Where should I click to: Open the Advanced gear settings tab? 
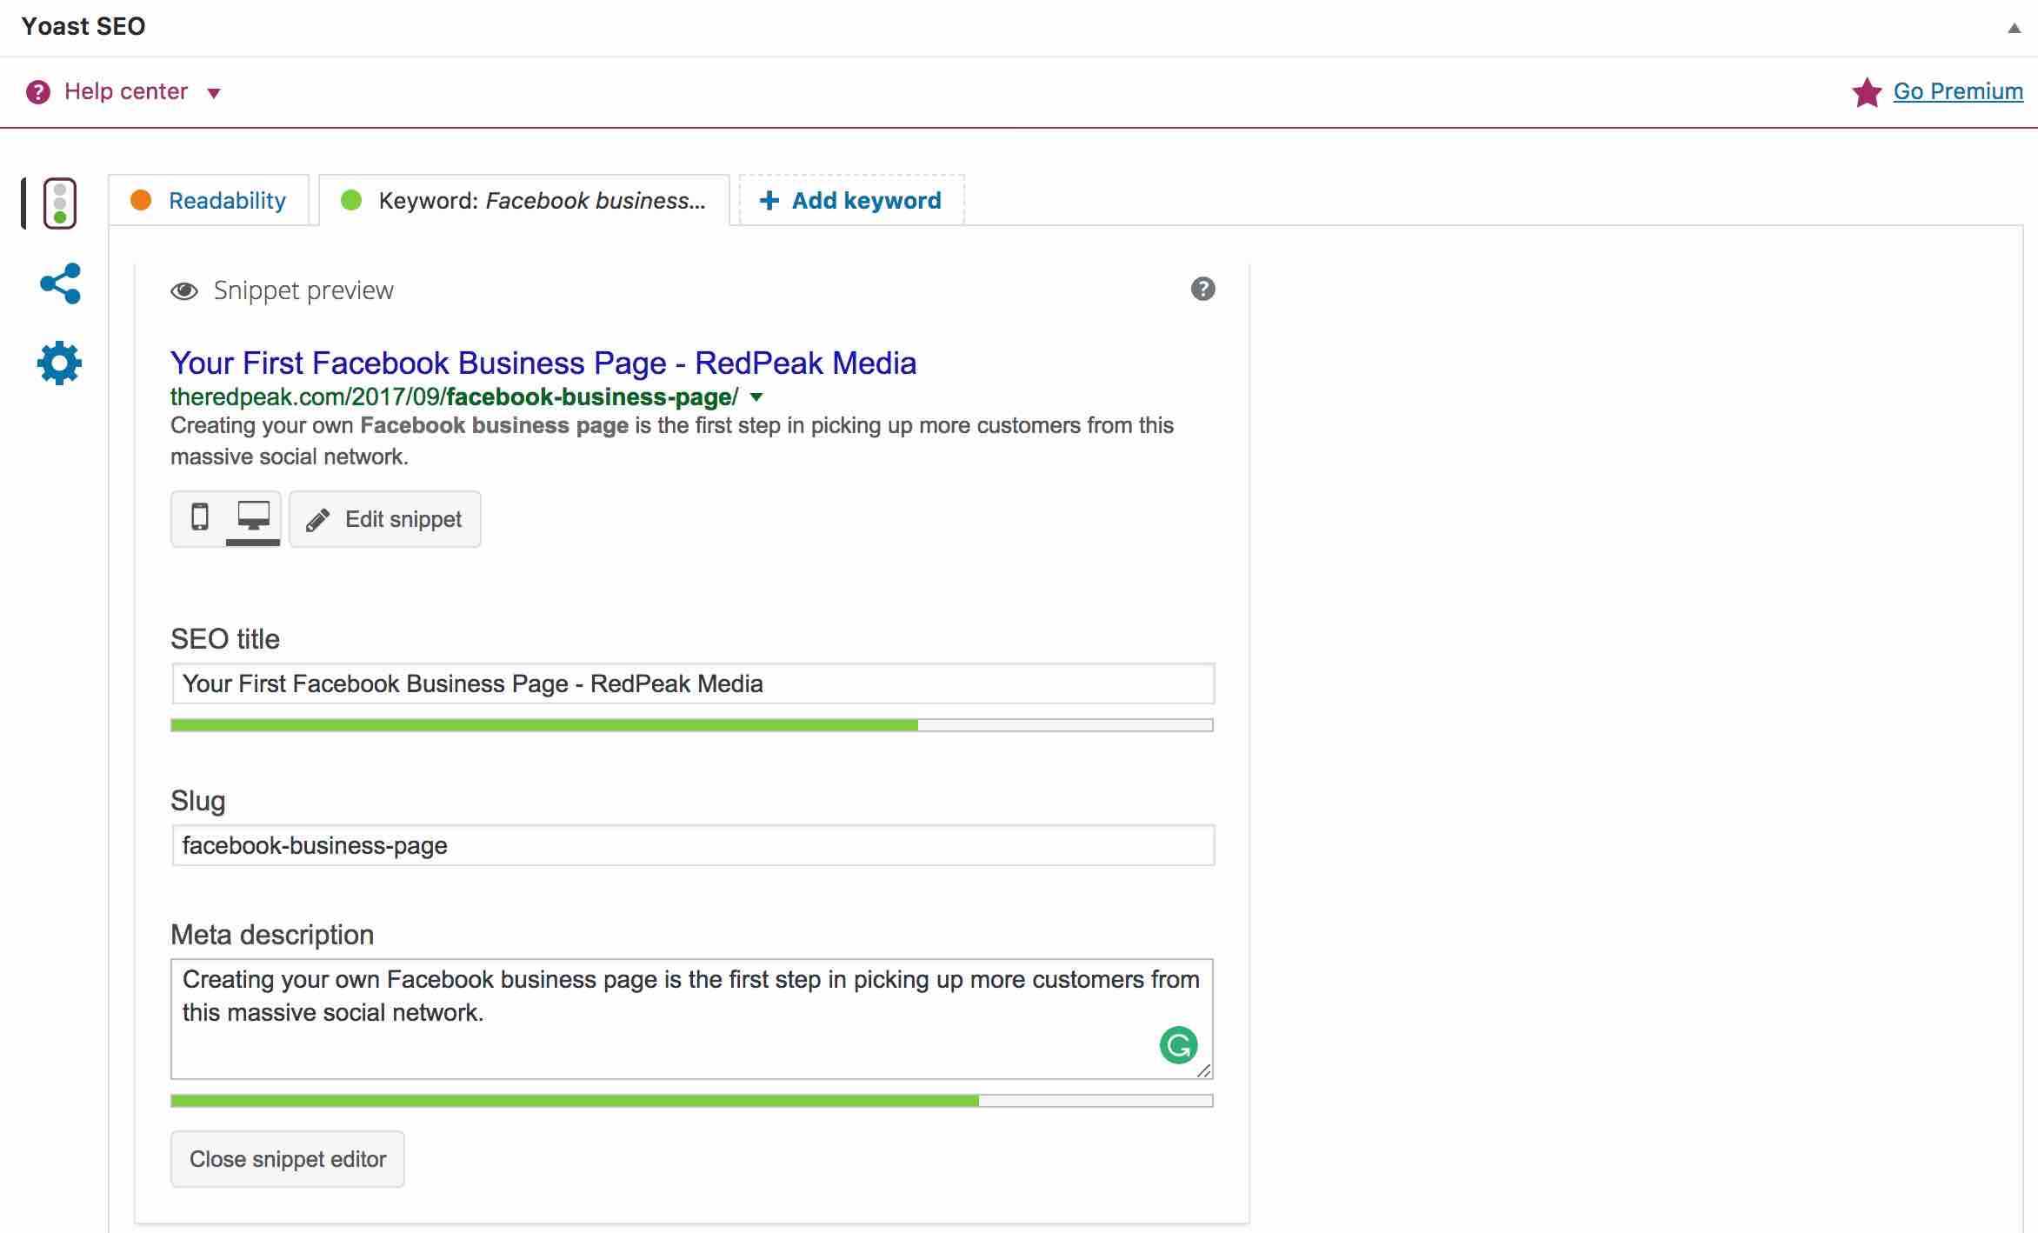pyautogui.click(x=60, y=363)
